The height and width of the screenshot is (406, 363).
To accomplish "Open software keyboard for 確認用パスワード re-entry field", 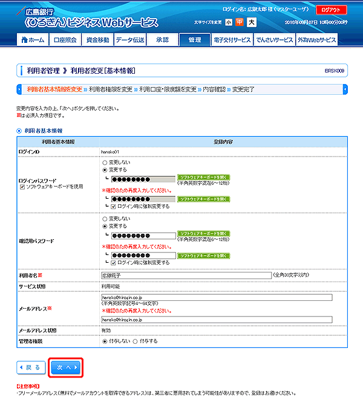I will (203, 255).
